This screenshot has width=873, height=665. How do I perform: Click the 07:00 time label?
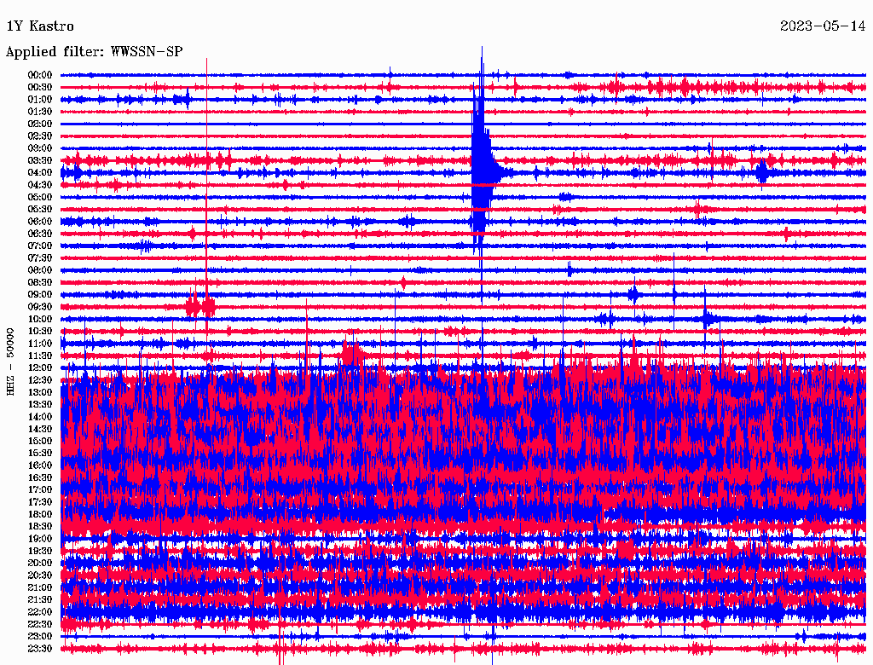[40, 246]
